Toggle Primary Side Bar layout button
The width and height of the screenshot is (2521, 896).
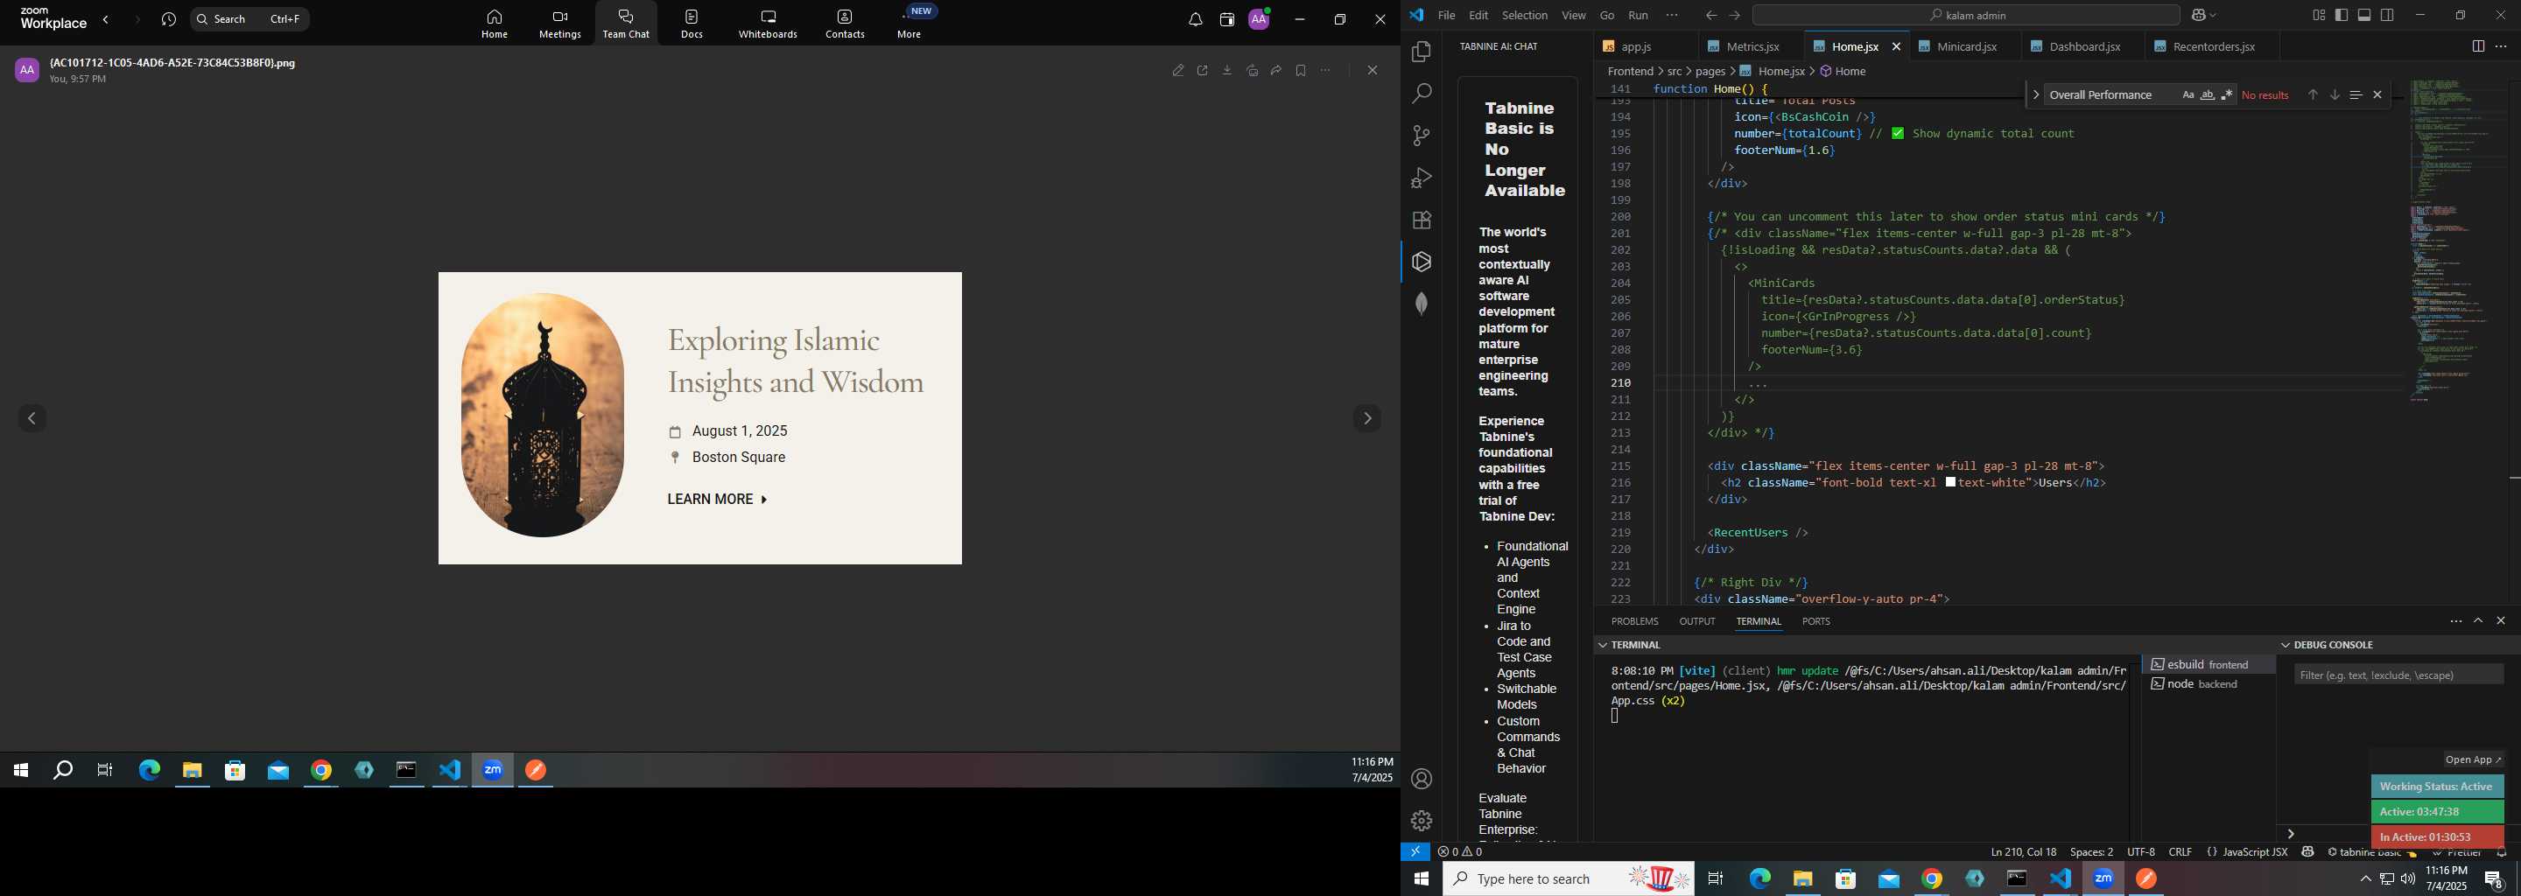pos(2341,16)
